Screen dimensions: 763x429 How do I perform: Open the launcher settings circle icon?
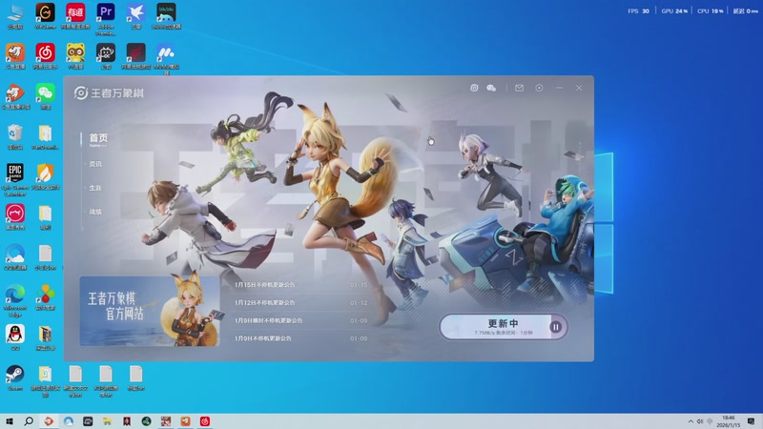(539, 88)
